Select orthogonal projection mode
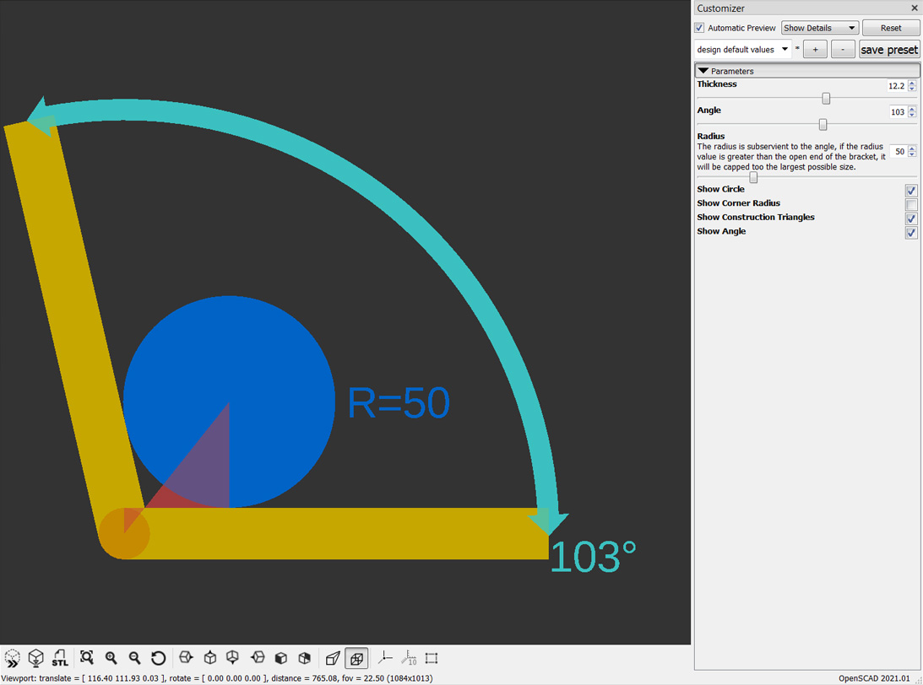923x685 pixels. 356,658
